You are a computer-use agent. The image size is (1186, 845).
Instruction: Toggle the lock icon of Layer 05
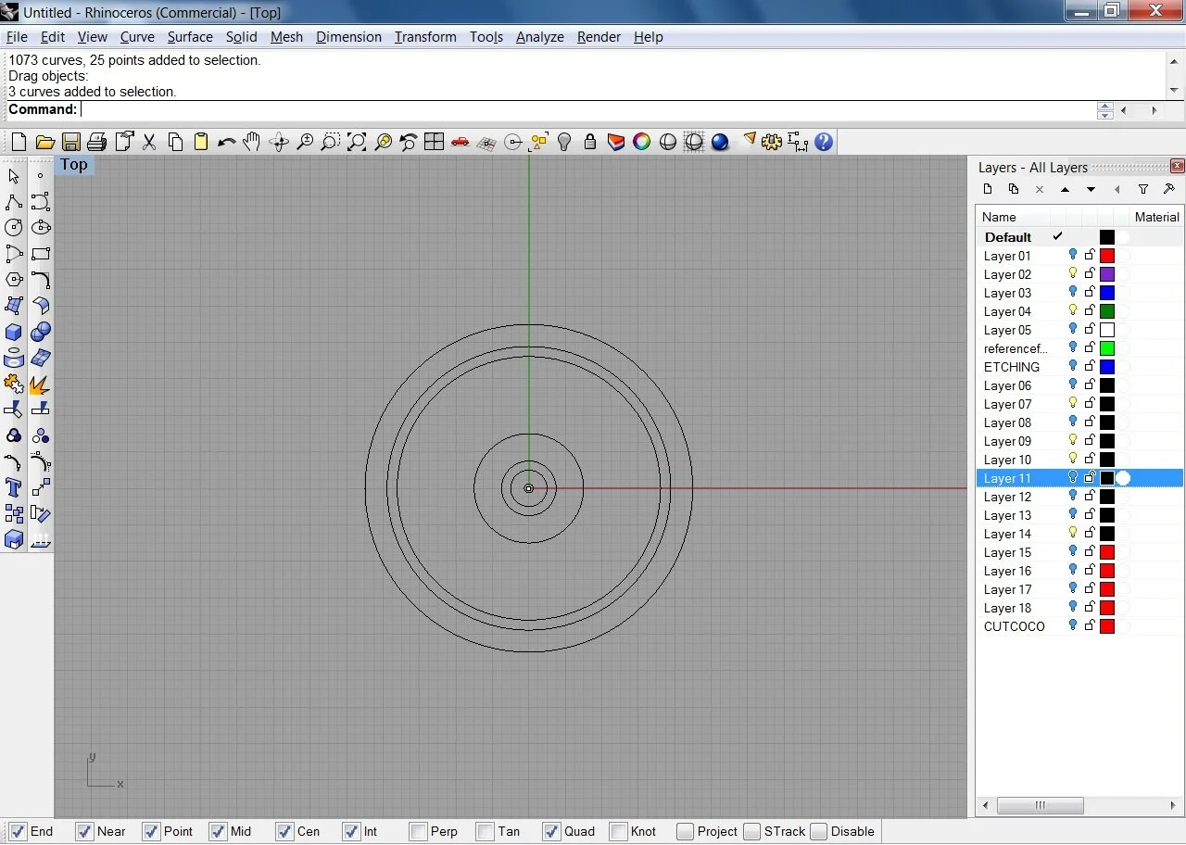pyautogui.click(x=1090, y=330)
